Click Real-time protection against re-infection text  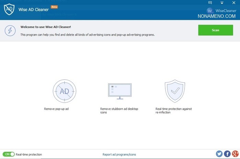173,110
